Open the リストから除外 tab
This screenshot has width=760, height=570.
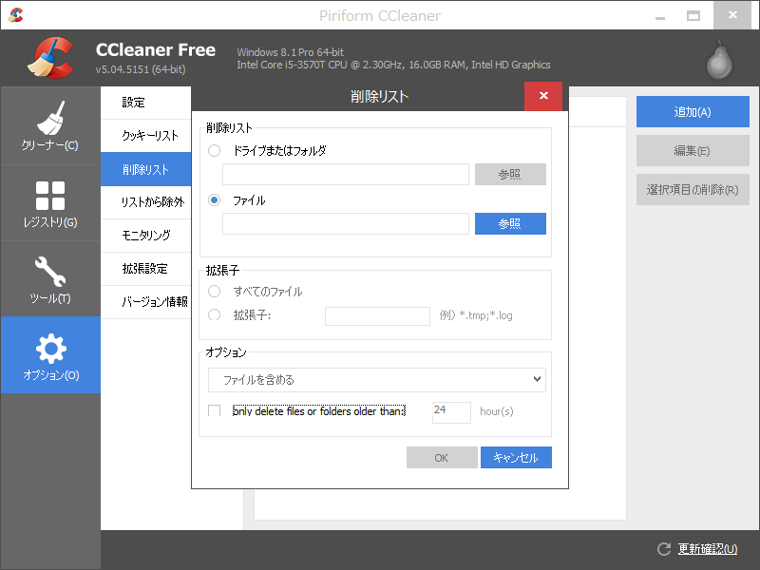(146, 202)
